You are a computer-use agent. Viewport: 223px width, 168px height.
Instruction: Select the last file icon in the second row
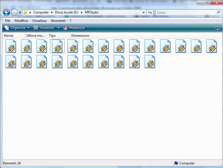[150, 61]
